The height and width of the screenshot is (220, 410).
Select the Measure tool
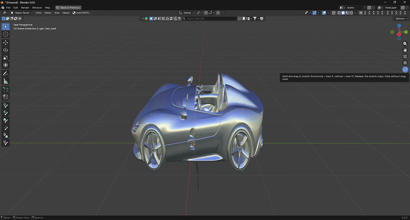click(x=6, y=81)
